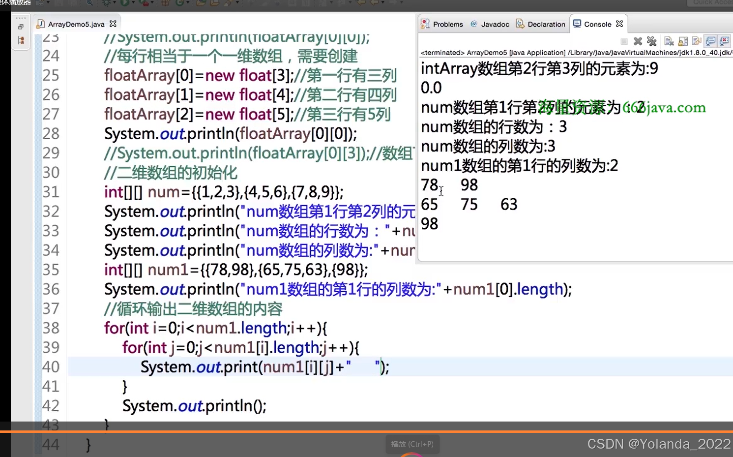Toggle Scroll Lock in the Console toolbar
Viewport: 733px width, 457px height.
pyautogui.click(x=683, y=41)
